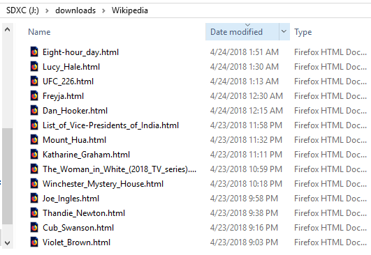Click the Woman_in_White TV series file icon

[x=34, y=169]
